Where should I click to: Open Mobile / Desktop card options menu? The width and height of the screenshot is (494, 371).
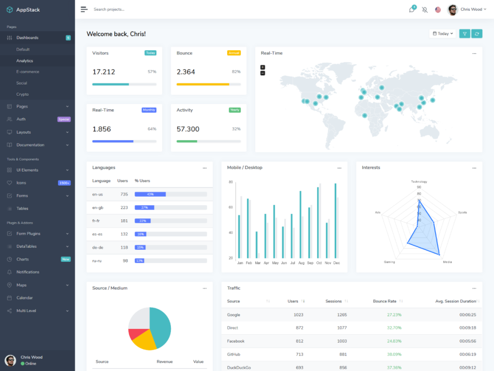(339, 168)
